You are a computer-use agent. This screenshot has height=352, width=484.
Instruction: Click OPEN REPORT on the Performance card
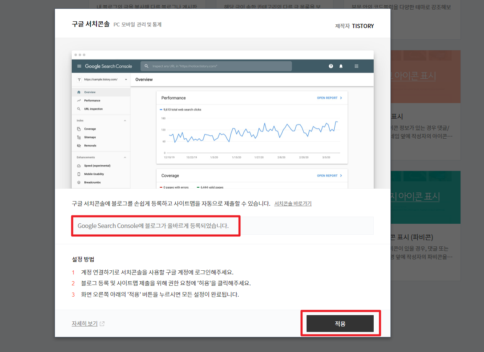(329, 98)
